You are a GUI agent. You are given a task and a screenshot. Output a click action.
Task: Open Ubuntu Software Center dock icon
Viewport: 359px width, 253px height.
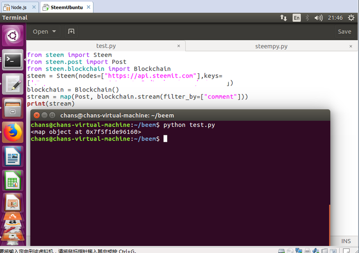pos(13,216)
